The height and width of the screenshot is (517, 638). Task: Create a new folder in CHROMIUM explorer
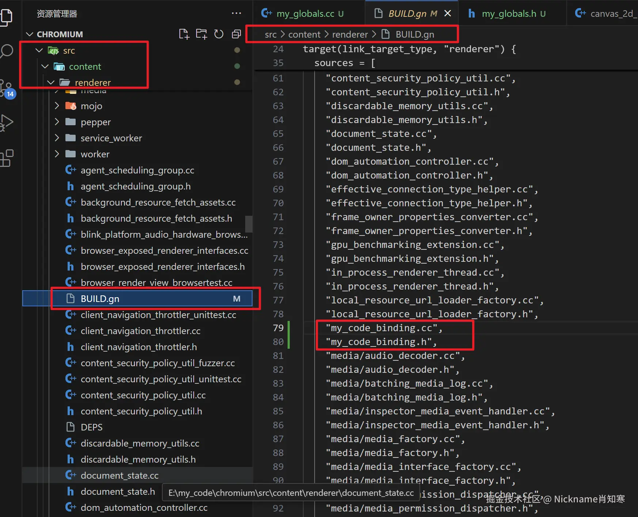pyautogui.click(x=201, y=34)
